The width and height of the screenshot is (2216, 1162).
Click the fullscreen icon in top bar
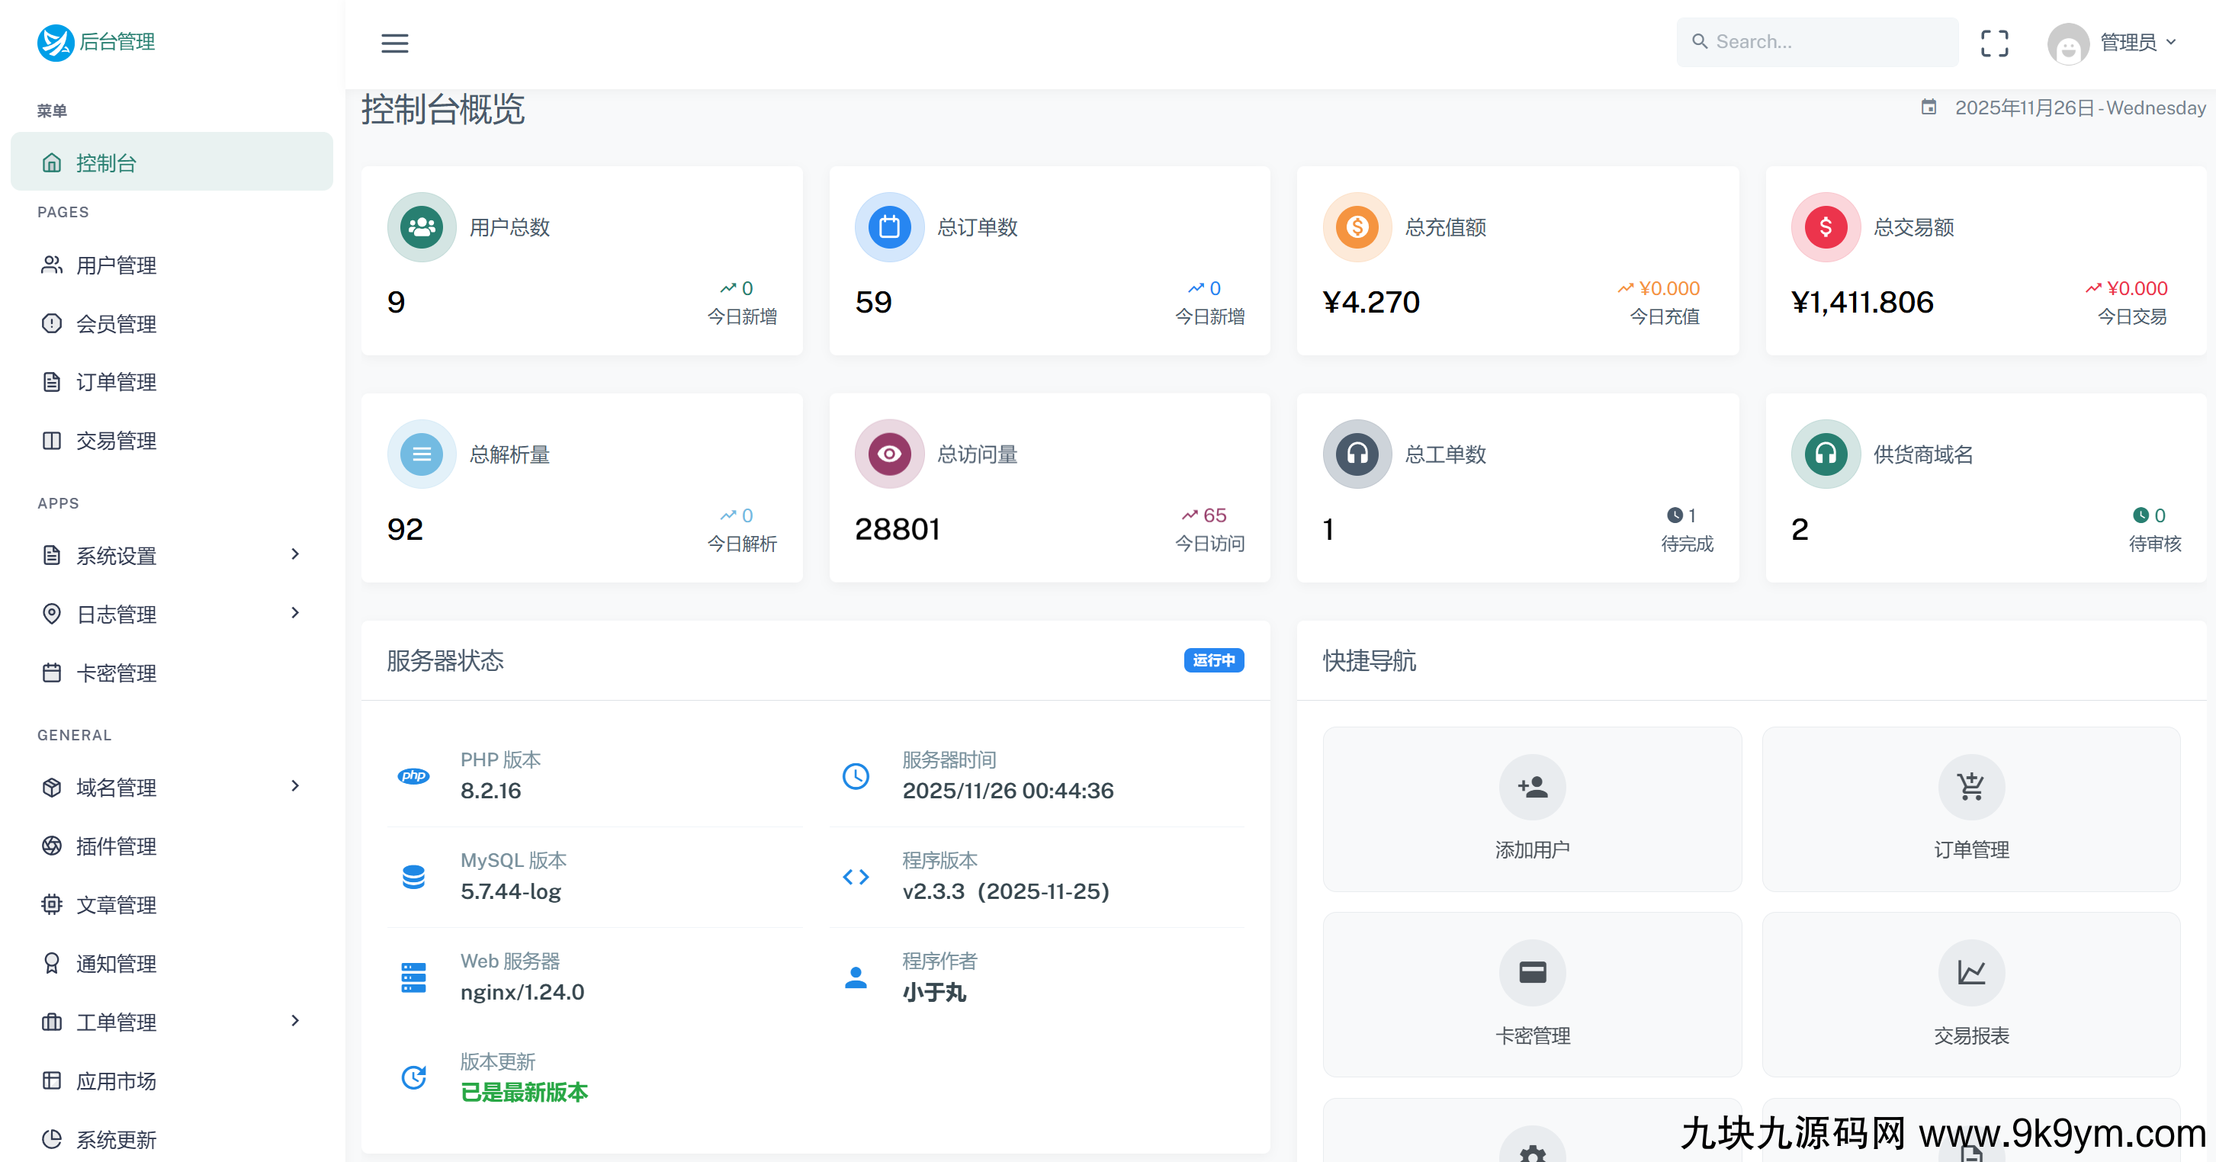(x=1995, y=43)
